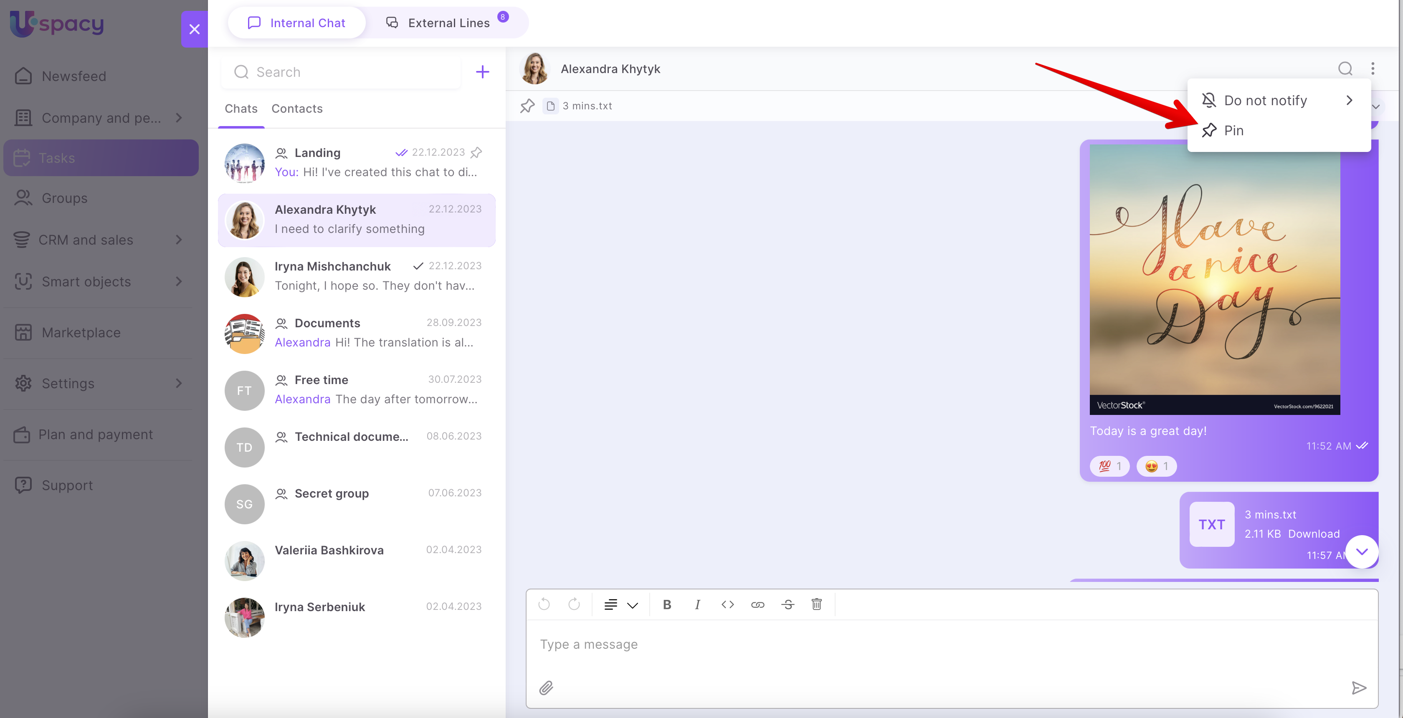Open the paragraph style dropdown
This screenshot has width=1403, height=718.
pos(620,605)
